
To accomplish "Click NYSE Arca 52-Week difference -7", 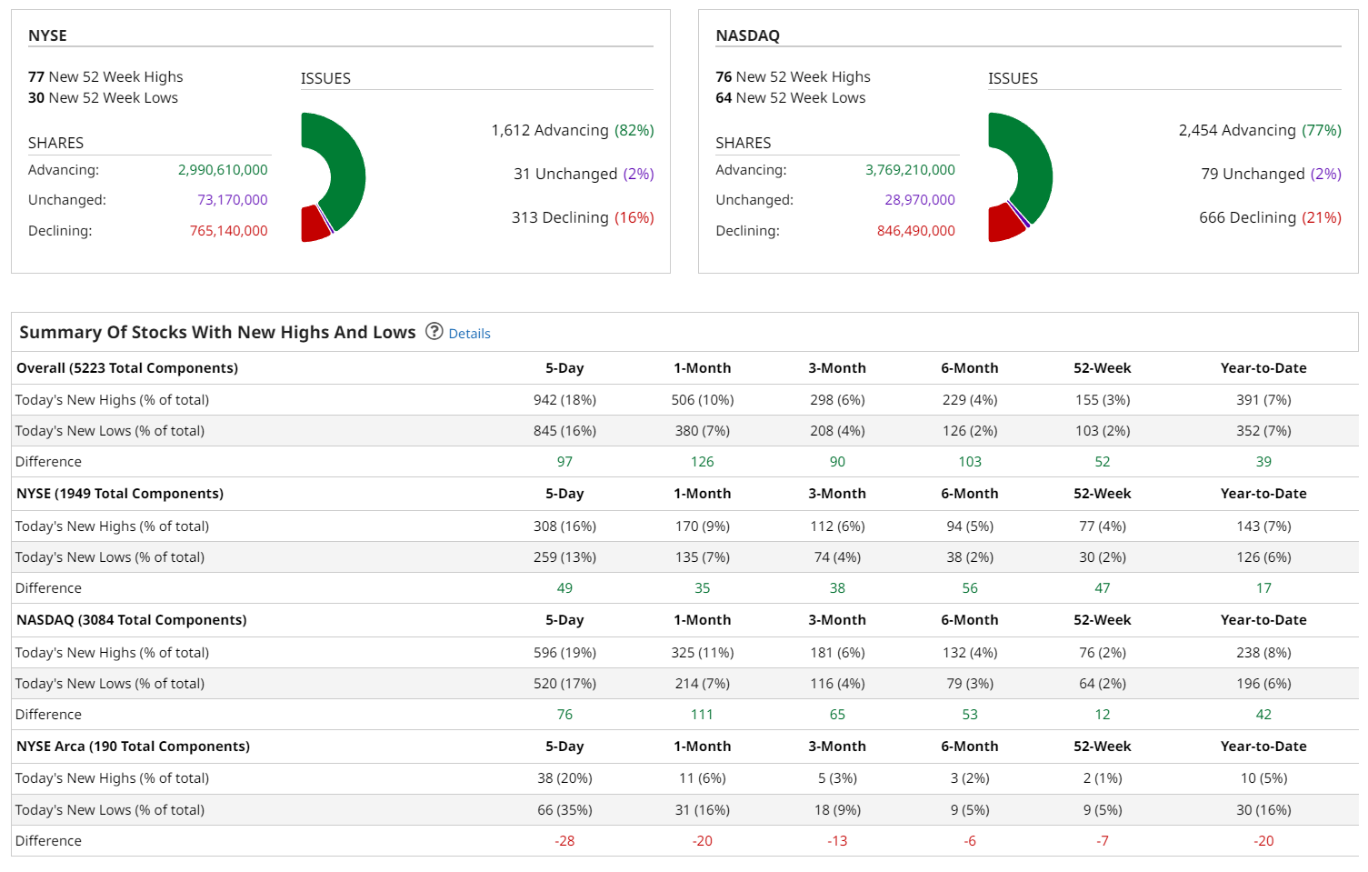I will (1103, 841).
